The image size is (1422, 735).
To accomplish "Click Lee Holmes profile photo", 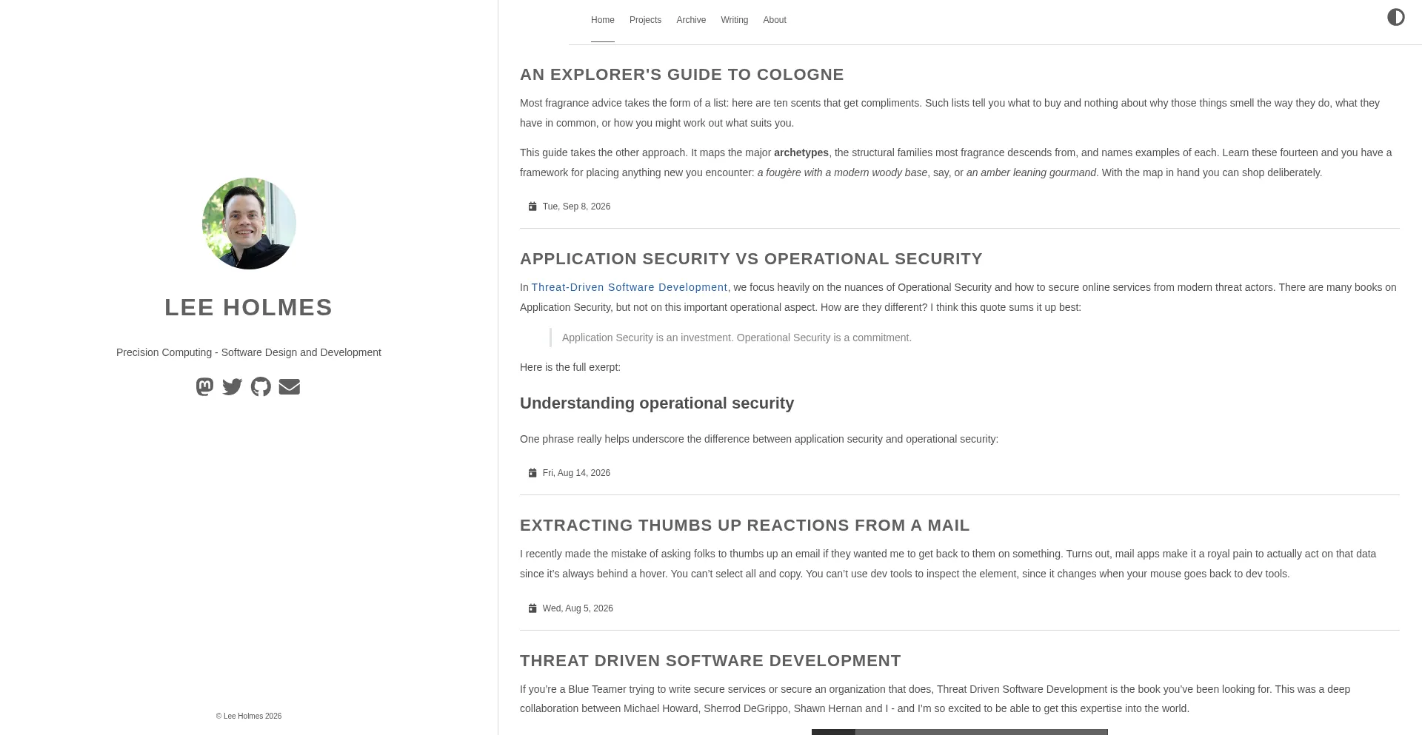I will 249,224.
